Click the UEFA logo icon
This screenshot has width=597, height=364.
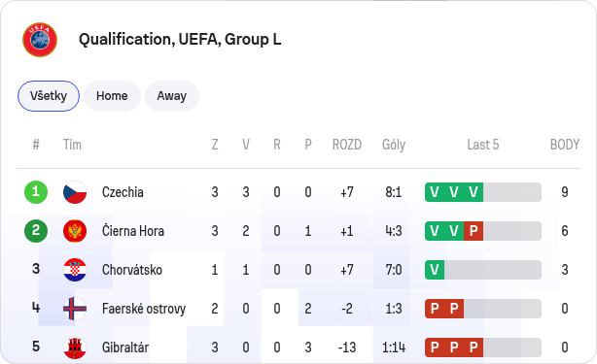40,40
